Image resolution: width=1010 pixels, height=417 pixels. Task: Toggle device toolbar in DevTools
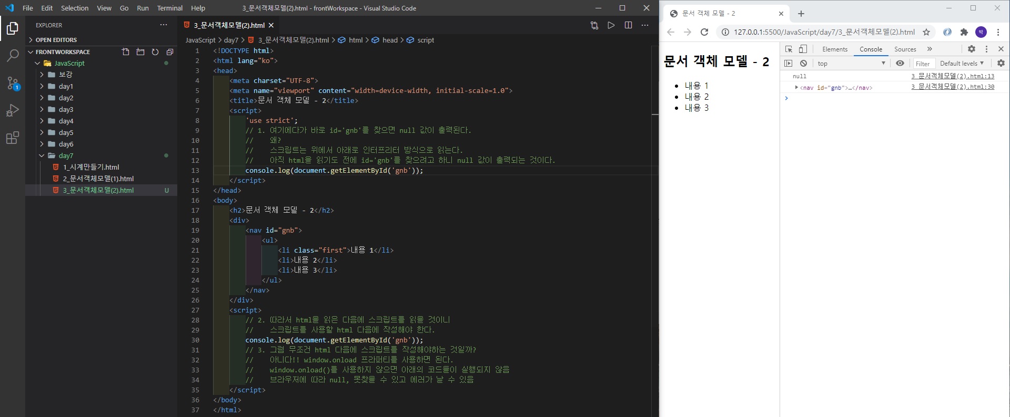tap(803, 49)
